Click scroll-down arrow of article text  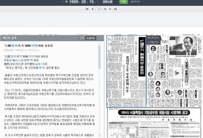pyautogui.click(x=99, y=135)
